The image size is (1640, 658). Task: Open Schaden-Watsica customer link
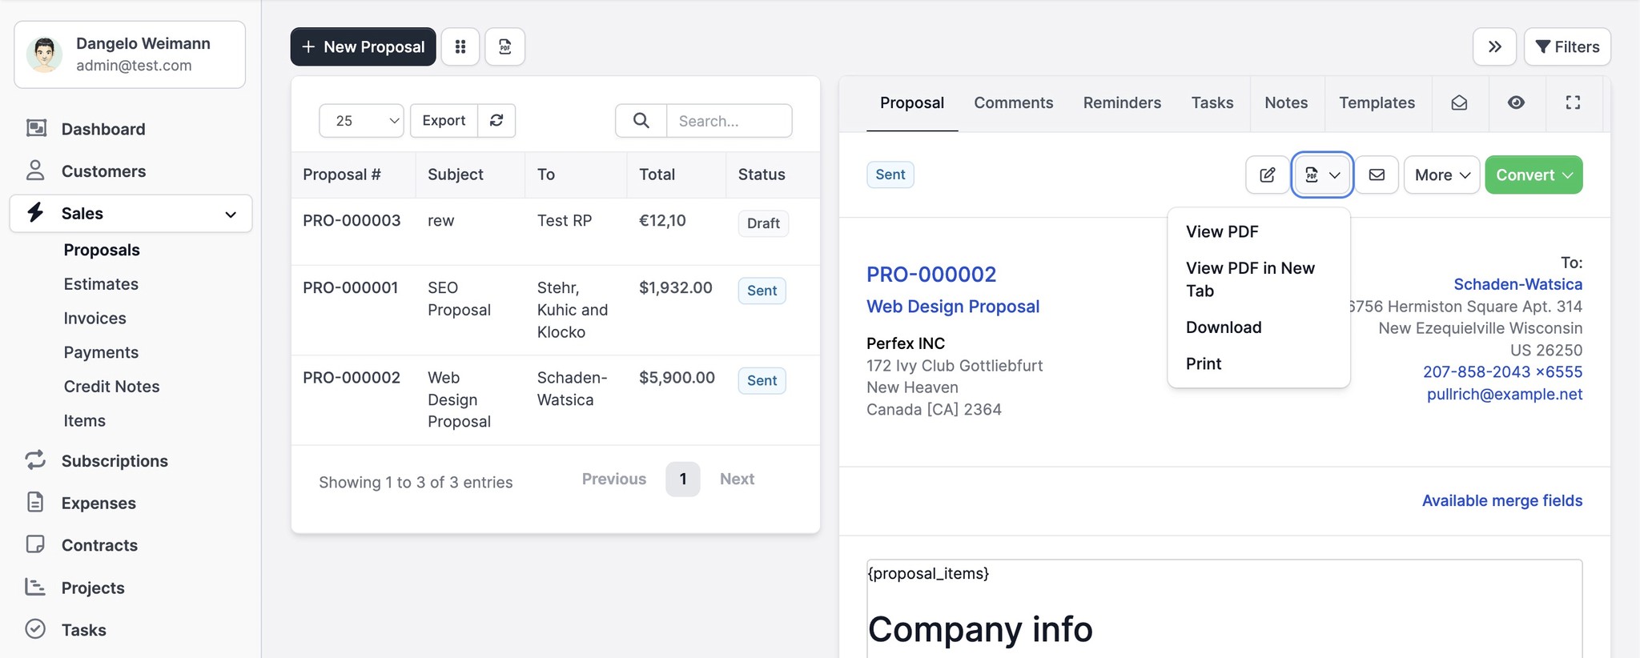pos(1517,284)
